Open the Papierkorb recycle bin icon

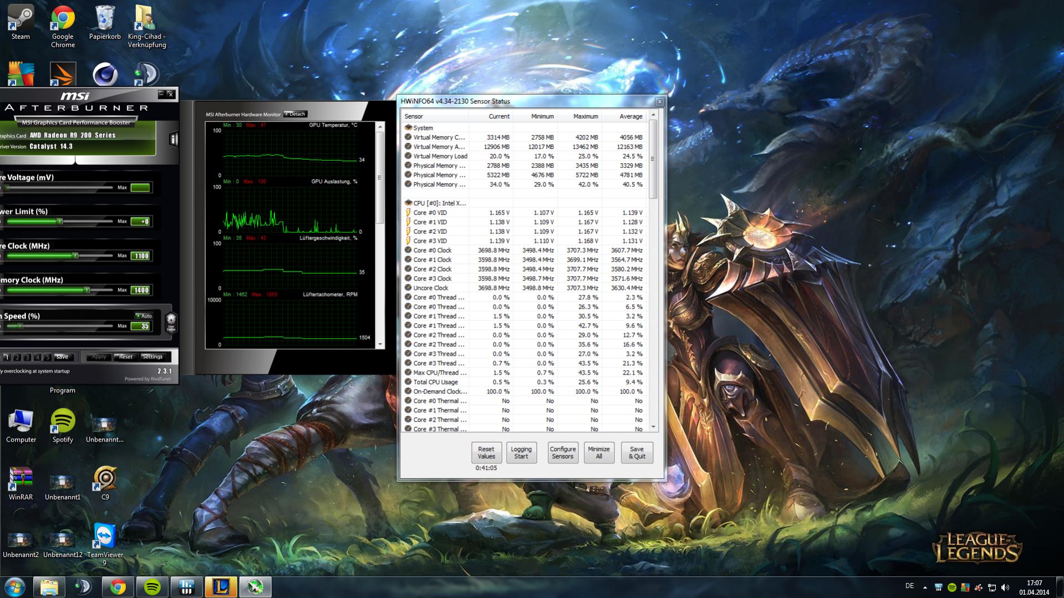click(105, 22)
